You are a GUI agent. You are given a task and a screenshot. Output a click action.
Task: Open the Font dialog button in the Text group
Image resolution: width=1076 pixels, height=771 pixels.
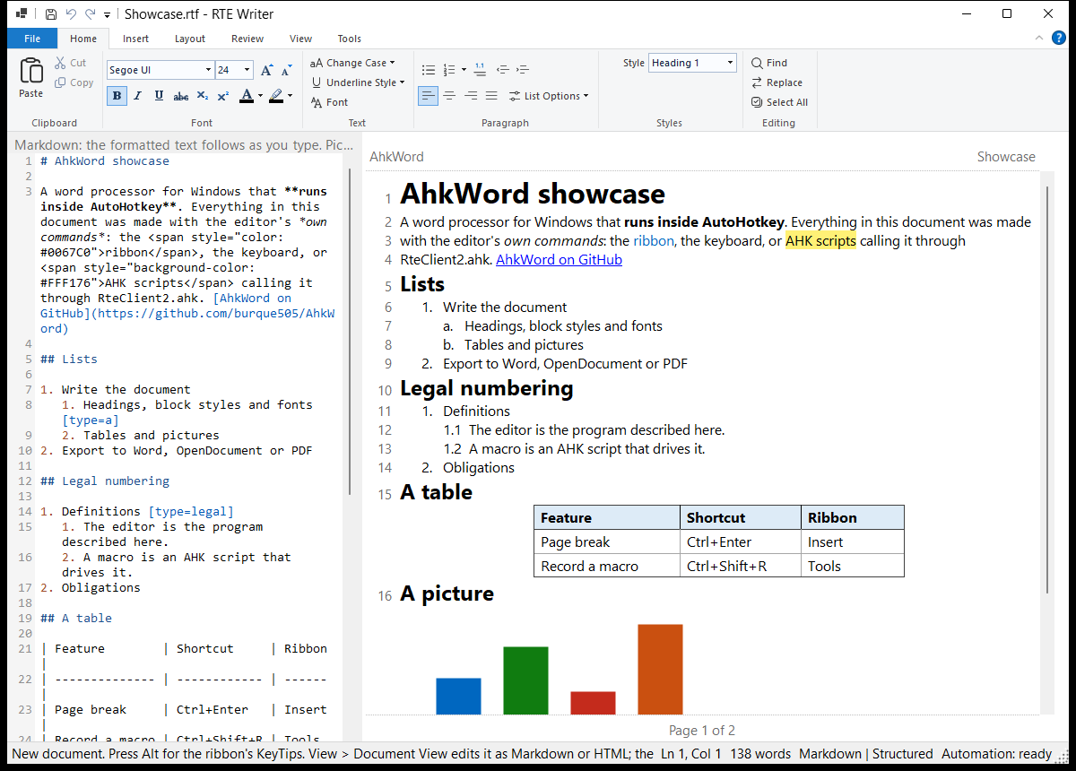tap(329, 102)
